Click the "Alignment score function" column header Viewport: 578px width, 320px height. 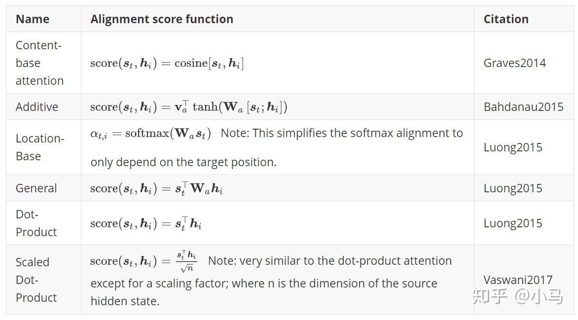[162, 19]
